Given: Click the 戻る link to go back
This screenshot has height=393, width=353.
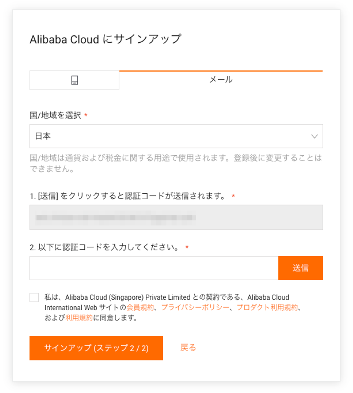Looking at the screenshot, I should pyautogui.click(x=188, y=347).
